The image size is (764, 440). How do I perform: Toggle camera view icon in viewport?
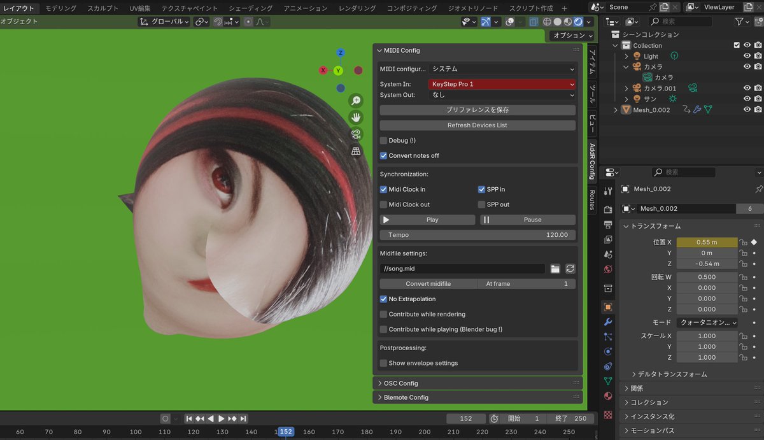pos(356,134)
